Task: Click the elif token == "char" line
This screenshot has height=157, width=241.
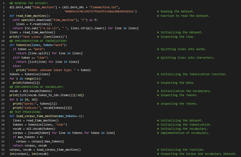Action: (x=31, y=58)
